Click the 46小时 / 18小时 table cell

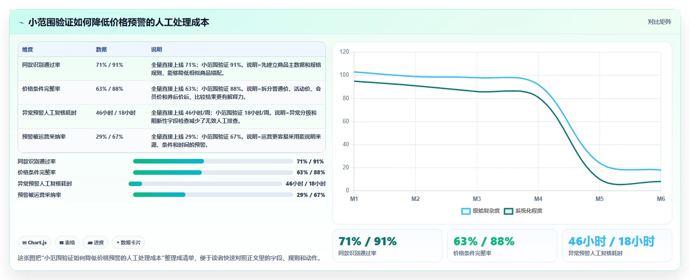[x=116, y=113]
